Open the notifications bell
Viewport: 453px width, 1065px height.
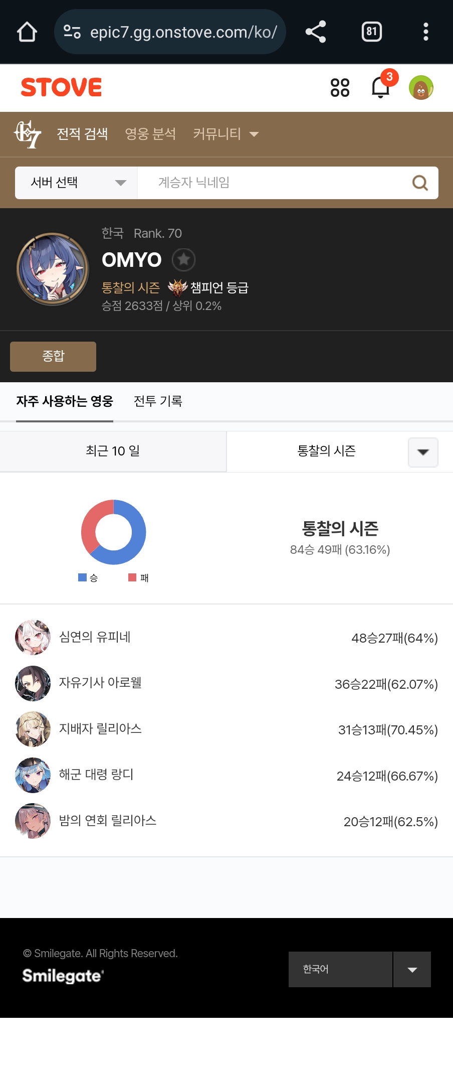[381, 88]
